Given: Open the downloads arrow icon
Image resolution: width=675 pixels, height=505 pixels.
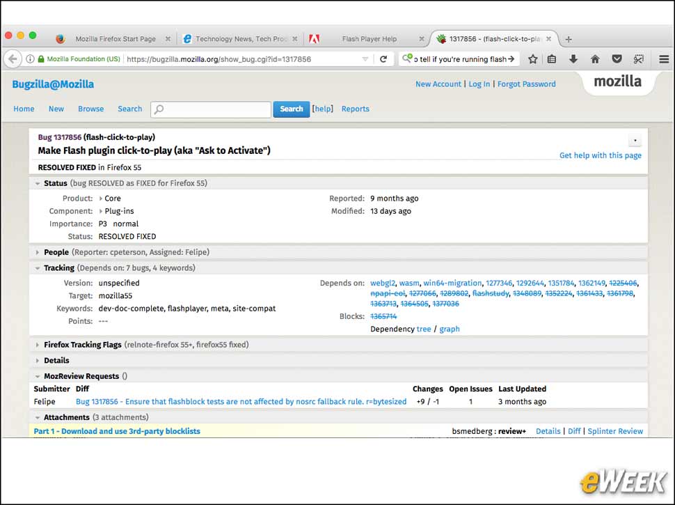Looking at the screenshot, I should point(573,59).
